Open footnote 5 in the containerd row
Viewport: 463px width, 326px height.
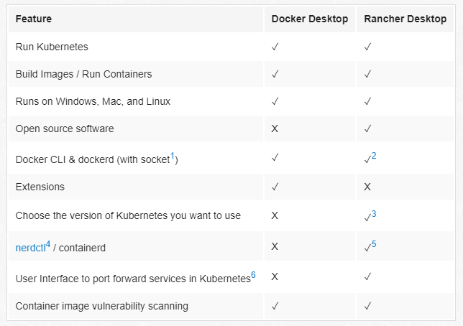point(374,243)
